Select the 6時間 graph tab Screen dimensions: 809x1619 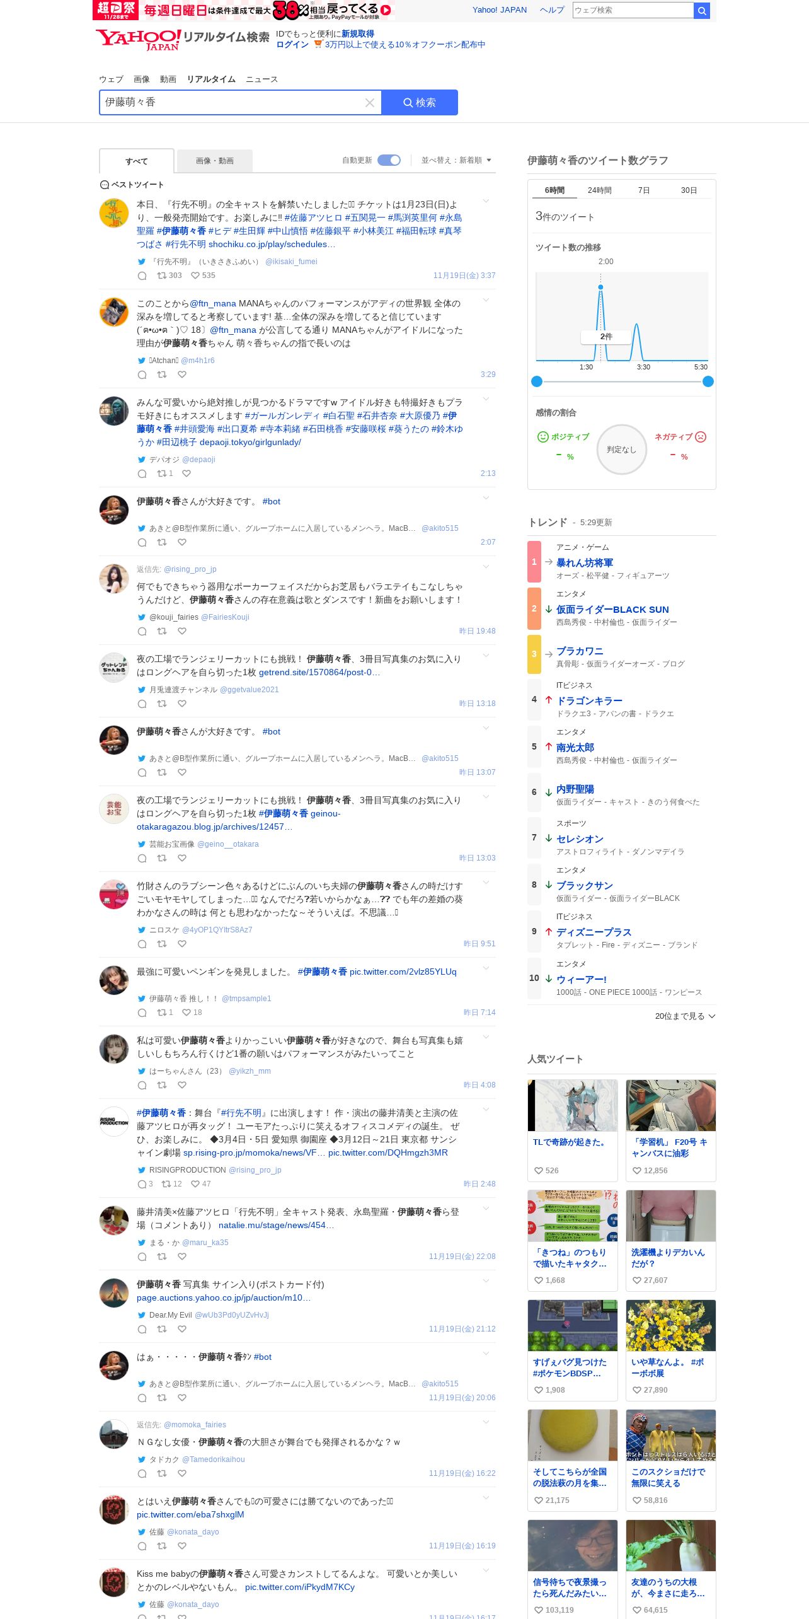(x=554, y=190)
